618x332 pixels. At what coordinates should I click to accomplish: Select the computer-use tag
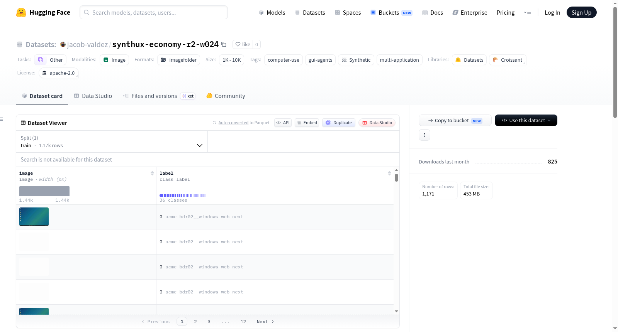coord(284,60)
